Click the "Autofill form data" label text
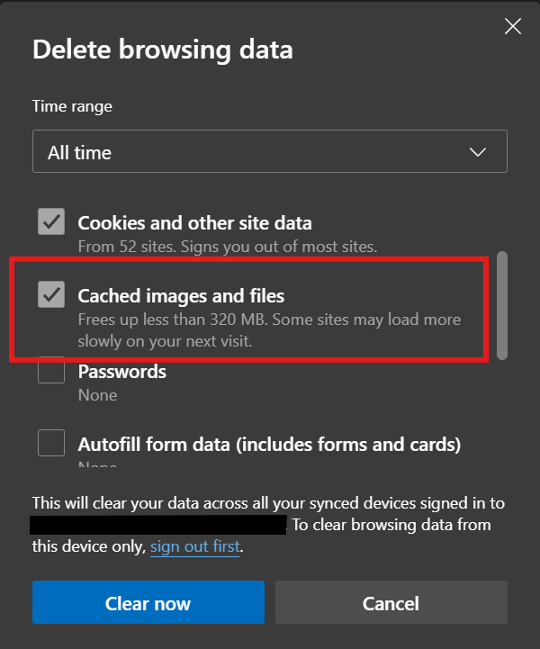This screenshot has height=649, width=540. point(269,444)
